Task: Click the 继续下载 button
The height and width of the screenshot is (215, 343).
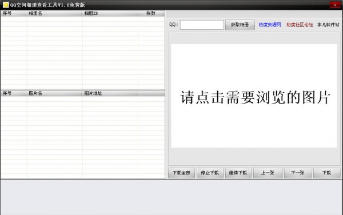Action: pyautogui.click(x=238, y=173)
